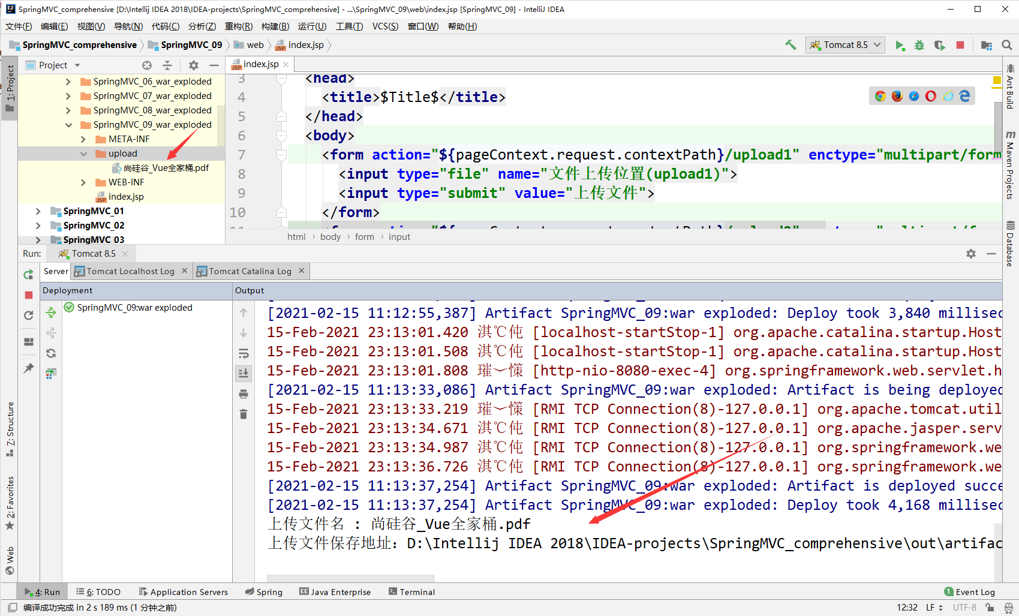The width and height of the screenshot is (1019, 616).
Task: Open page in Safari browser icon
Action: [913, 96]
